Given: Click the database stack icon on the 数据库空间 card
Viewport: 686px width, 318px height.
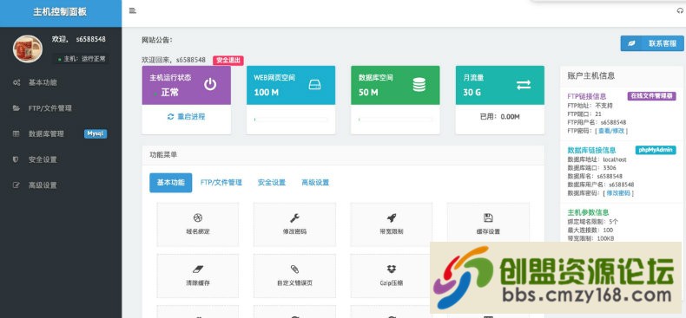Looking at the screenshot, I should coord(419,84).
